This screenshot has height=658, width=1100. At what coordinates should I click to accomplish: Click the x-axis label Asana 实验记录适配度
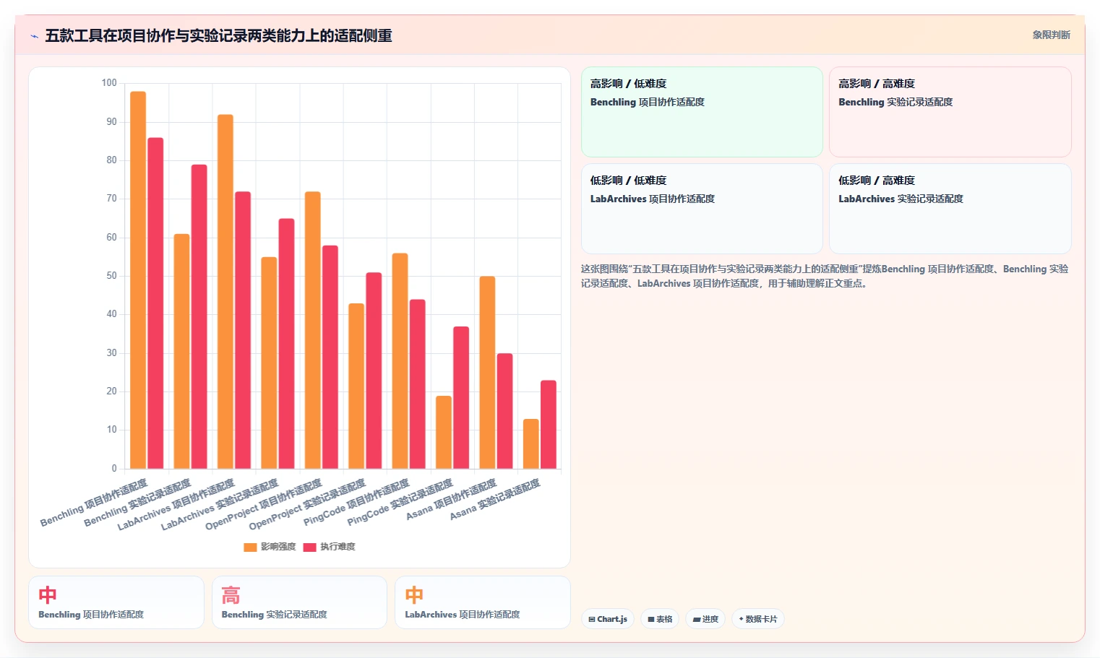[495, 500]
